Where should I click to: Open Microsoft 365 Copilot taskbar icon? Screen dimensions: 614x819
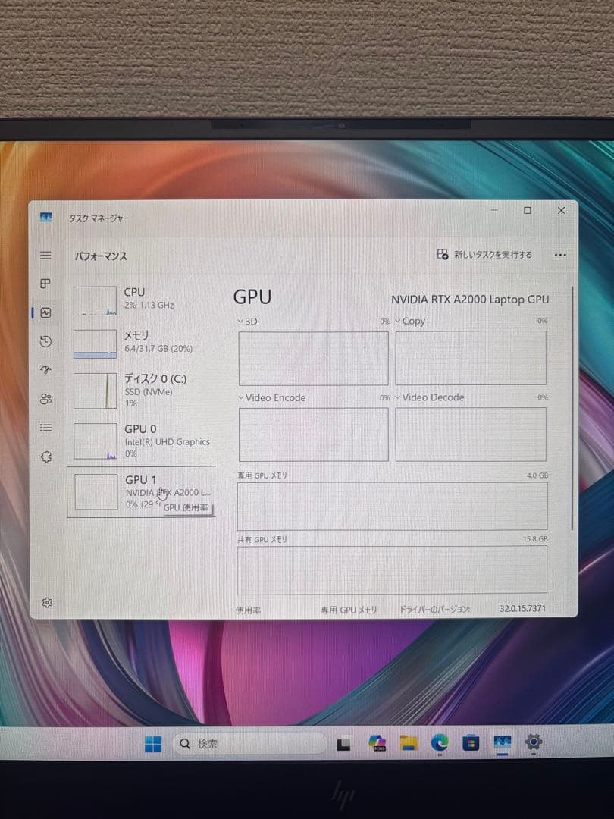tap(377, 743)
